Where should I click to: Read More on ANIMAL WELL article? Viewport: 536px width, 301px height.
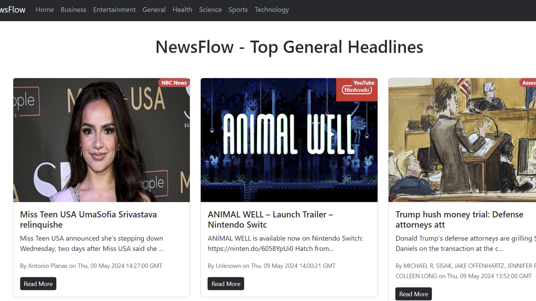click(x=226, y=284)
